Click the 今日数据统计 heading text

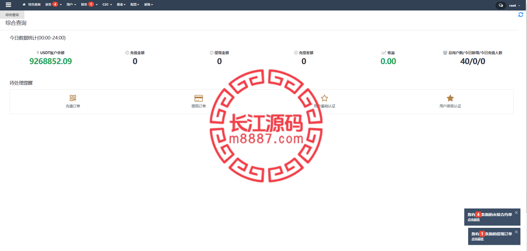pos(38,38)
